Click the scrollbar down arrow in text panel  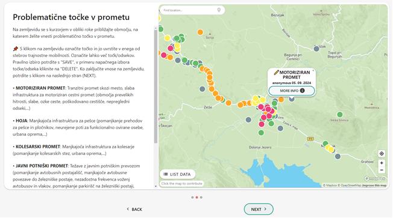tap(156, 186)
